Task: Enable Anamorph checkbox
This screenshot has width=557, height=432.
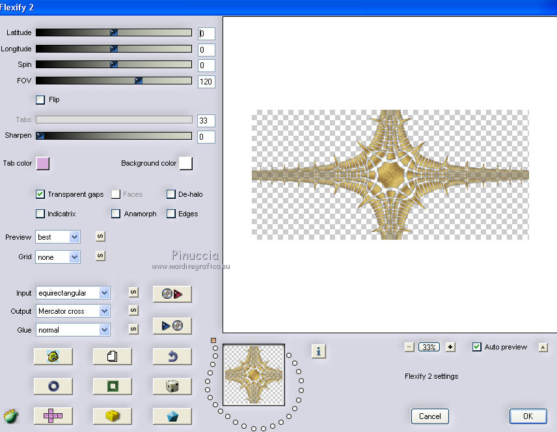Action: click(x=116, y=214)
